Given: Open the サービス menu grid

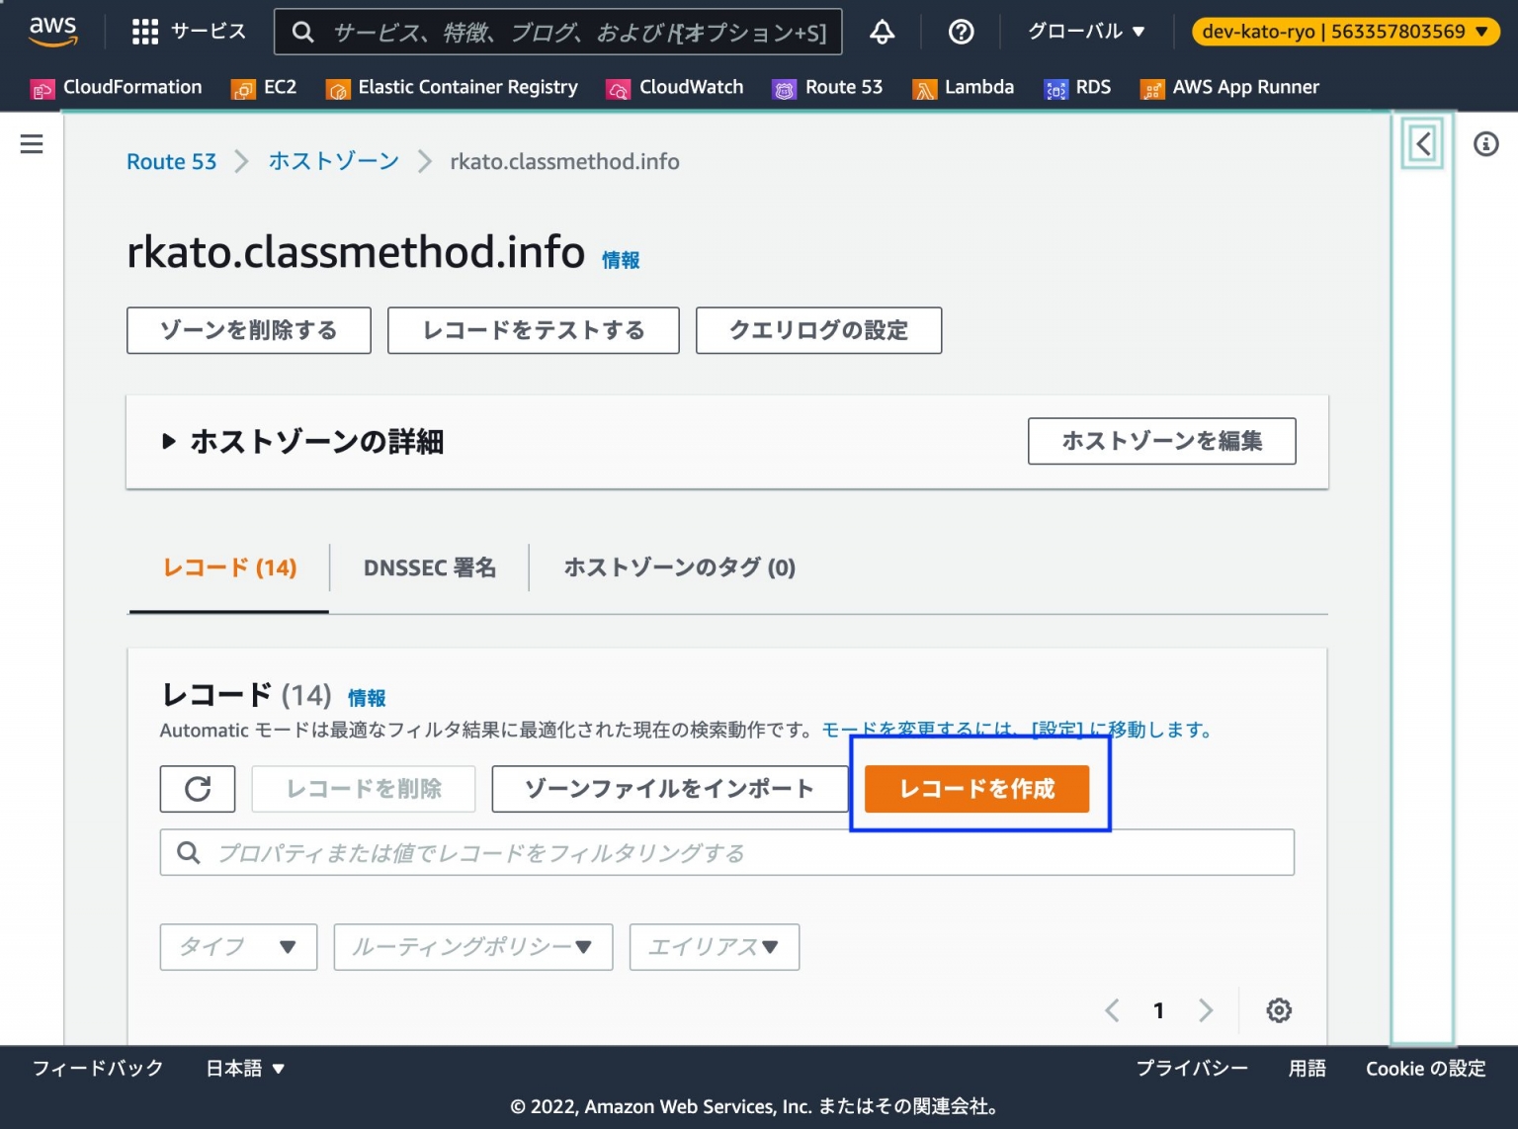Looking at the screenshot, I should click(144, 31).
